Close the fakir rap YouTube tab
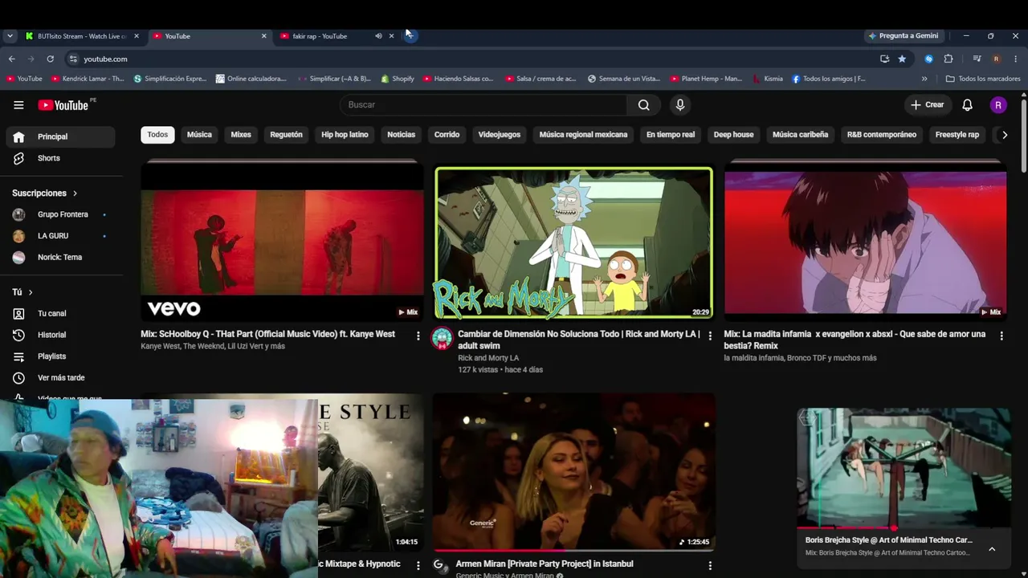Viewport: 1028px width, 578px height. point(391,36)
